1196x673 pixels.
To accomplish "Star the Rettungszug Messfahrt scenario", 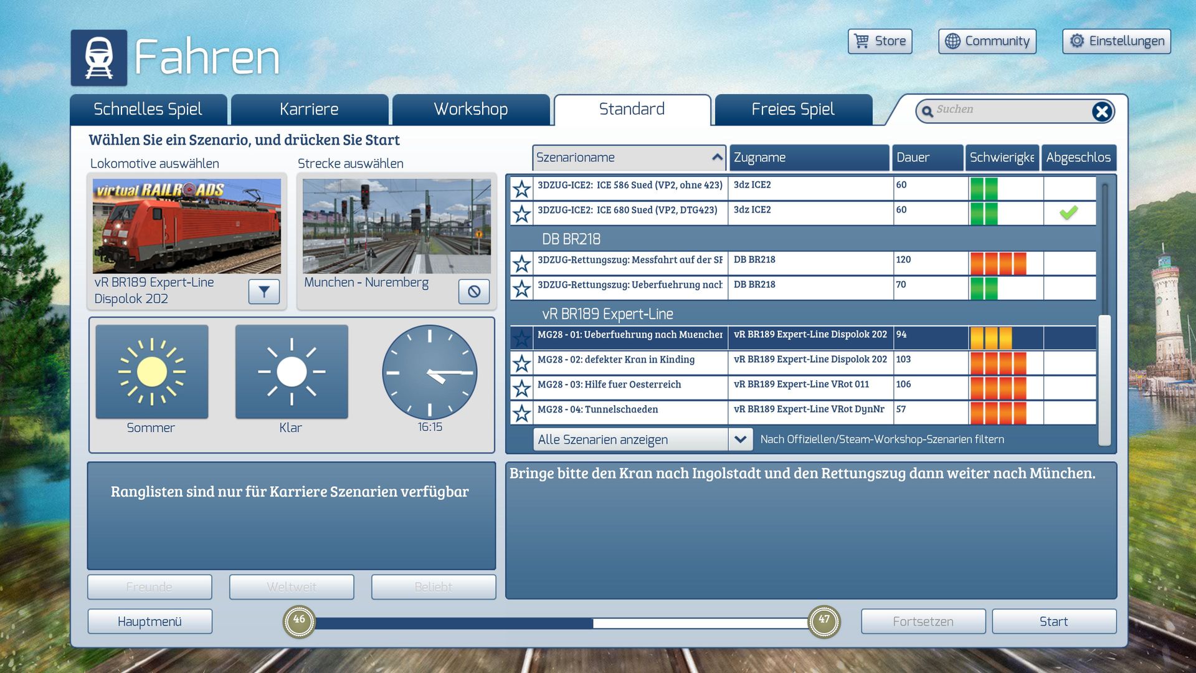I will click(521, 263).
